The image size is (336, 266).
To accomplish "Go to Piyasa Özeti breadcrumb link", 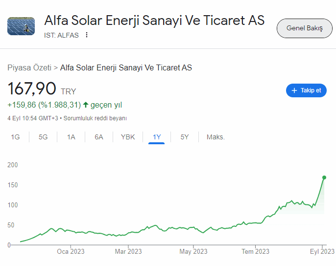I will tap(29, 67).
